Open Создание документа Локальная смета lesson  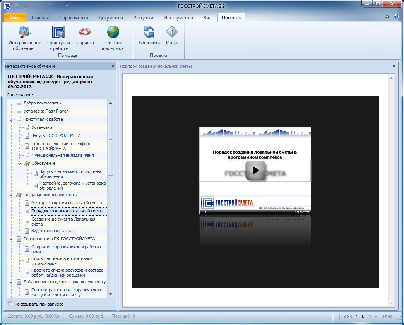pyautogui.click(x=63, y=221)
